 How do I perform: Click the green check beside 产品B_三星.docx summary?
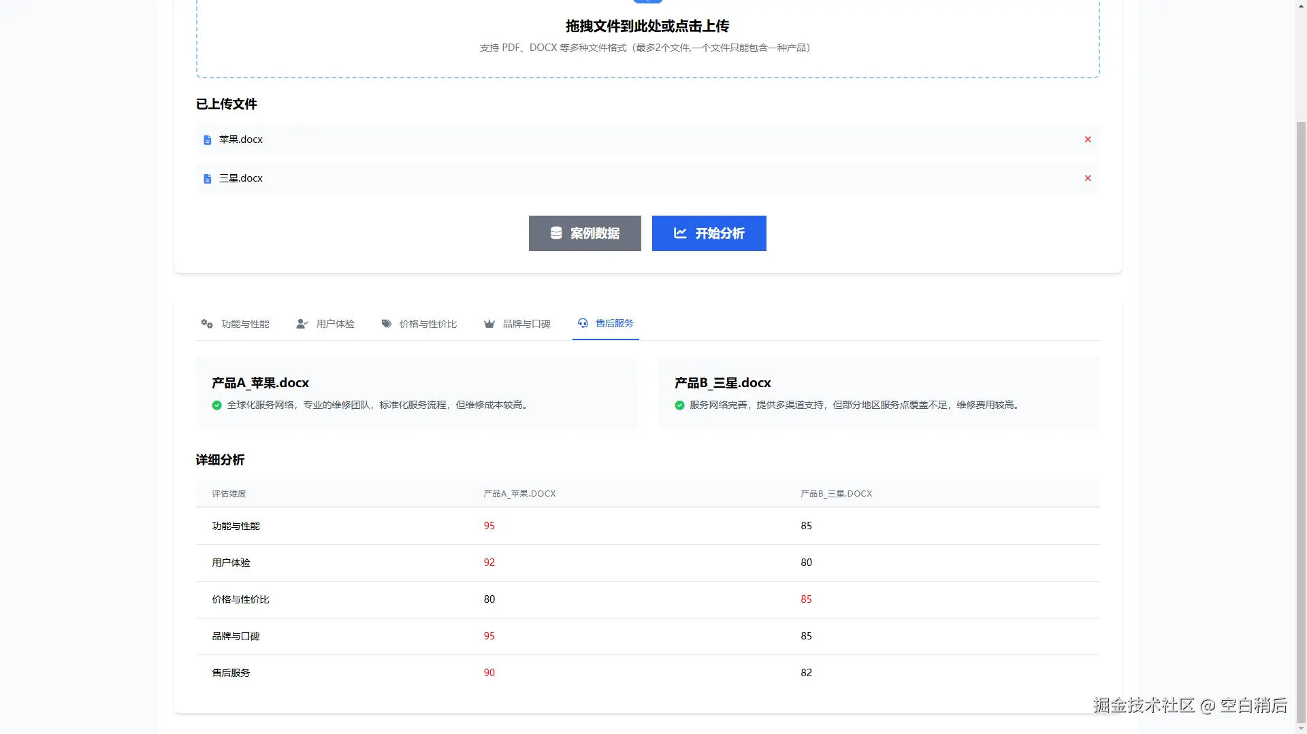coord(679,405)
